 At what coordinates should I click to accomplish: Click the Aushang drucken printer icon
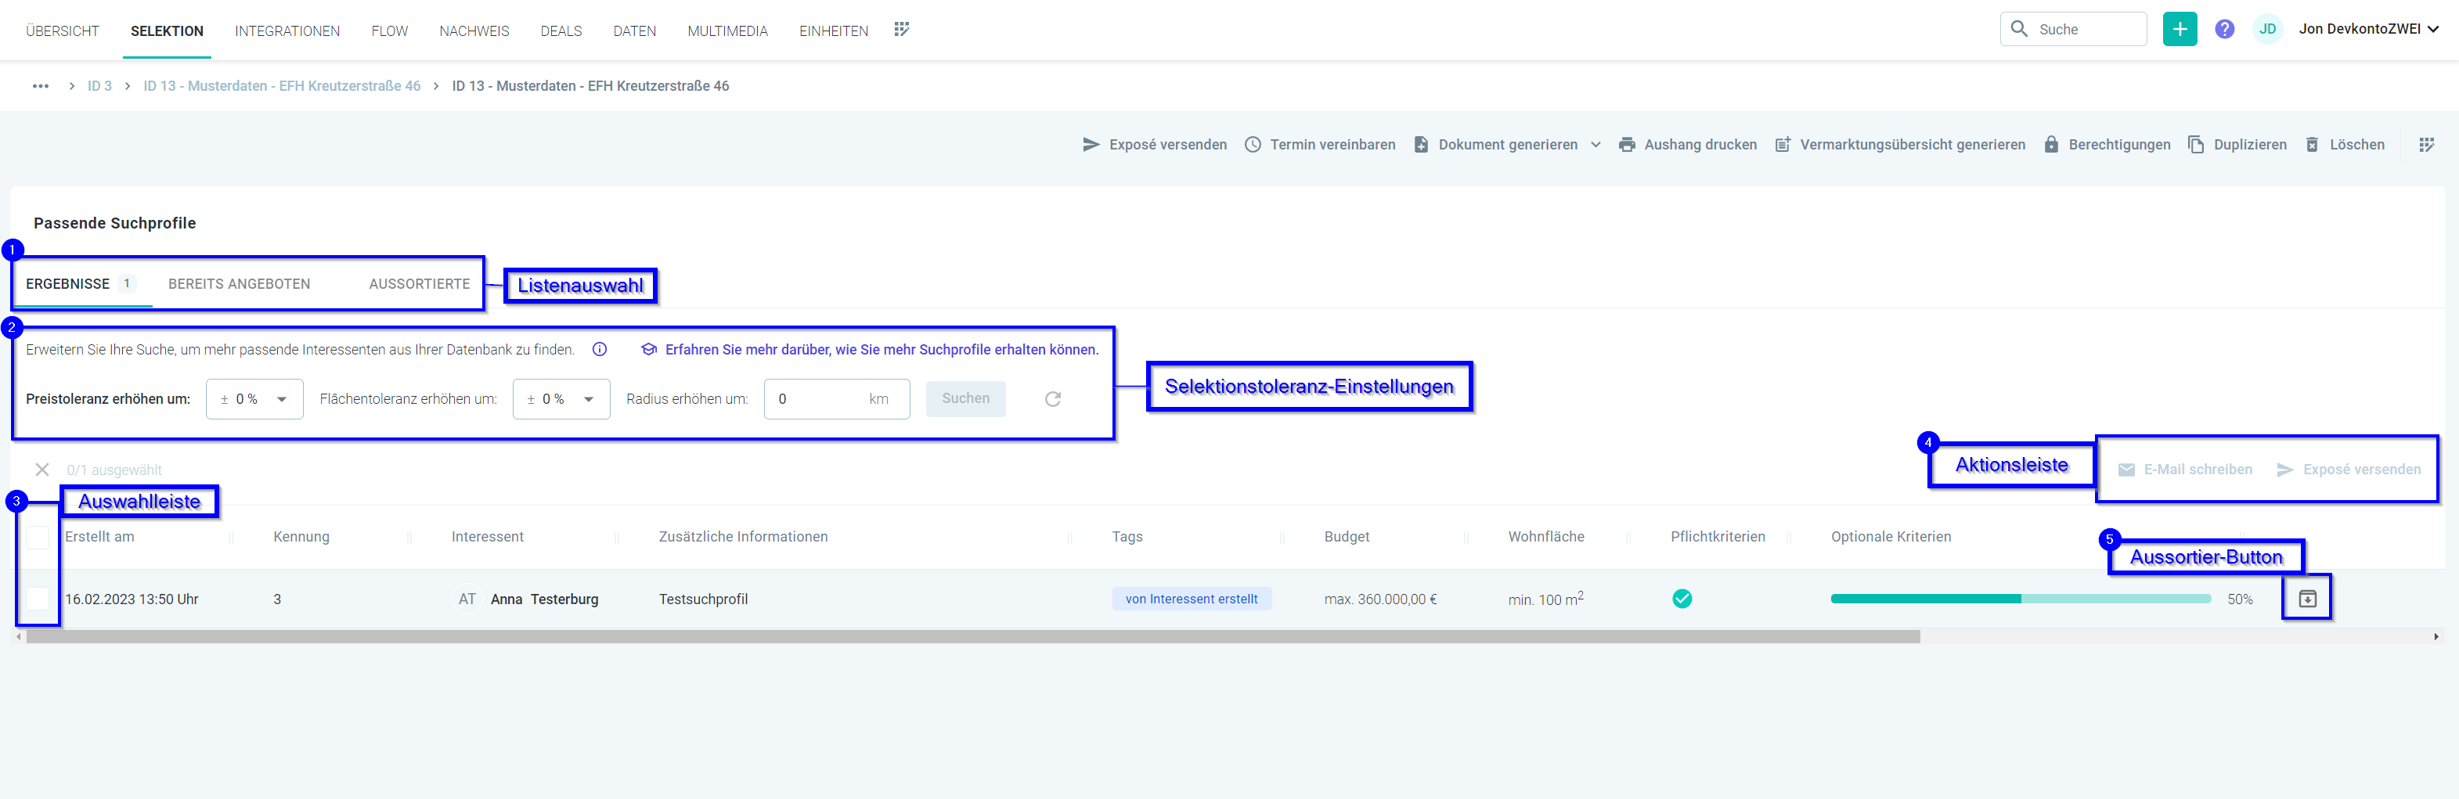[x=1627, y=145]
